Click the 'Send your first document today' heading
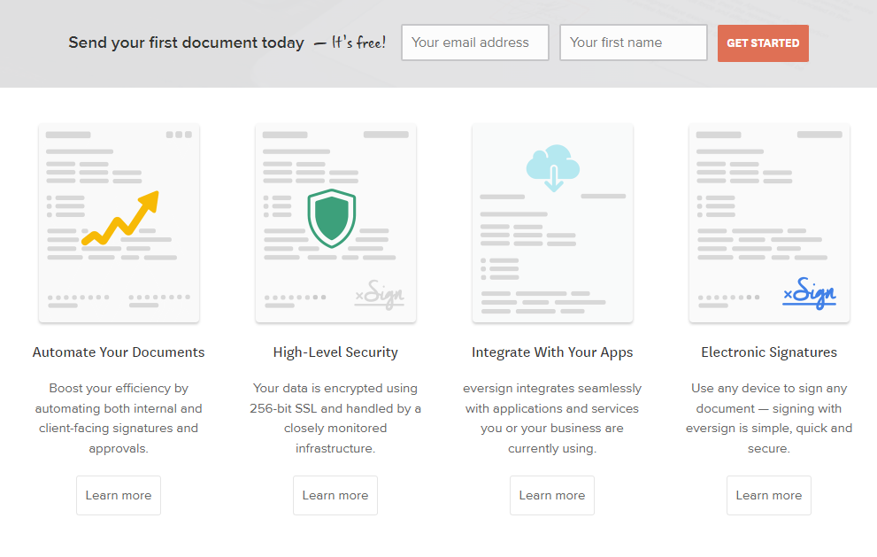This screenshot has width=877, height=557. [186, 43]
